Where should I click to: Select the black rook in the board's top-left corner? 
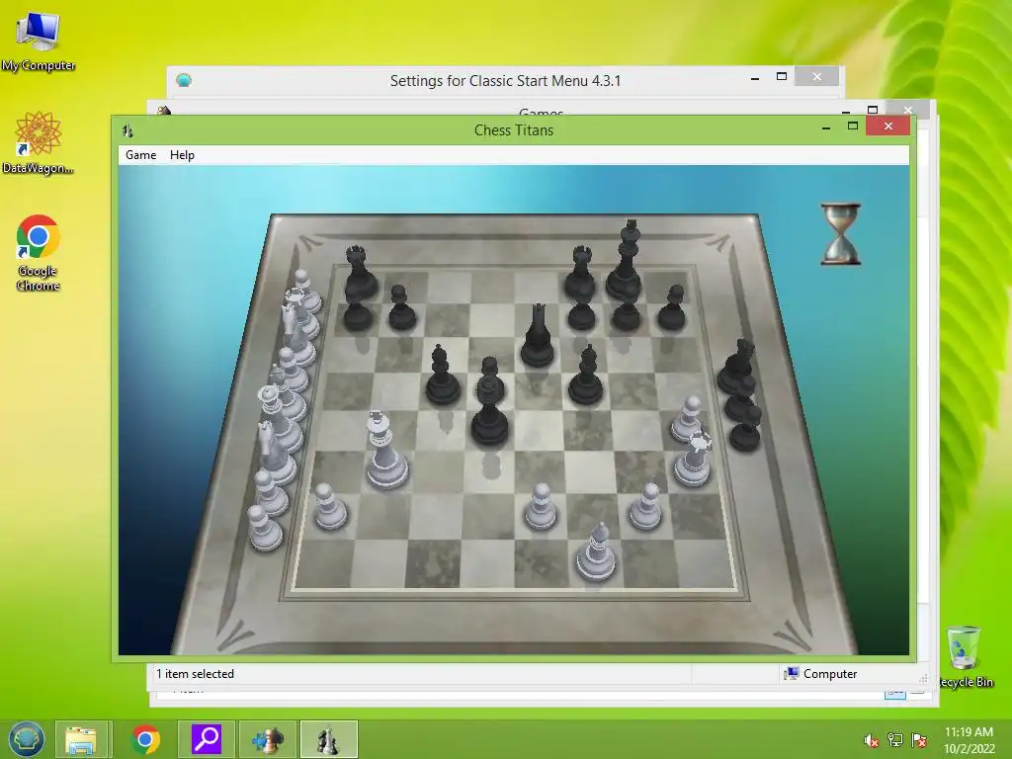coord(360,274)
